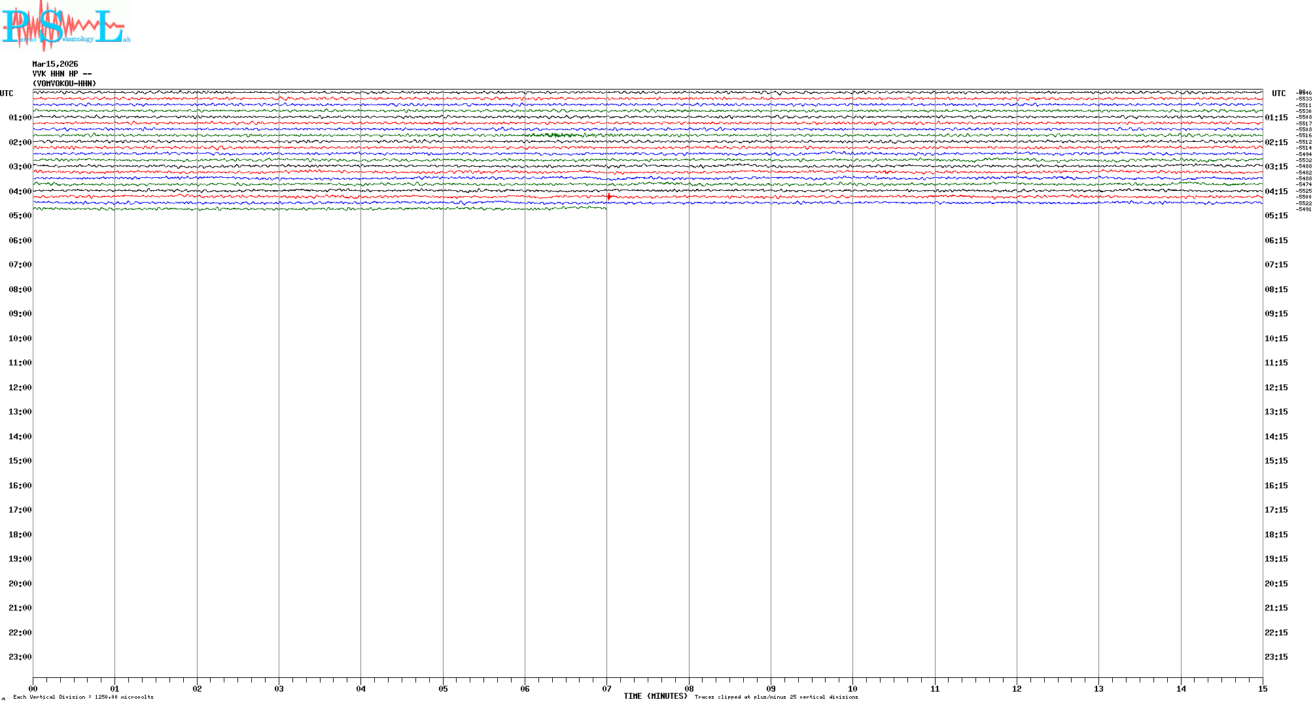
Task: Click the Mar15,2026 date label
Action: pos(55,64)
